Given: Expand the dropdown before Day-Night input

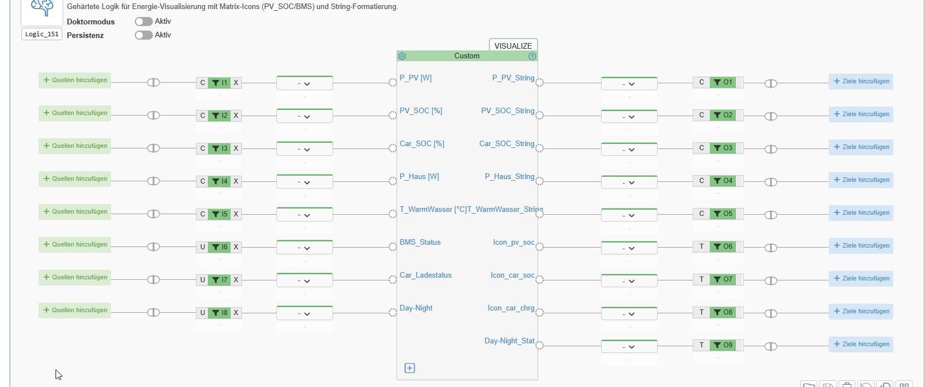Looking at the screenshot, I should click(304, 314).
